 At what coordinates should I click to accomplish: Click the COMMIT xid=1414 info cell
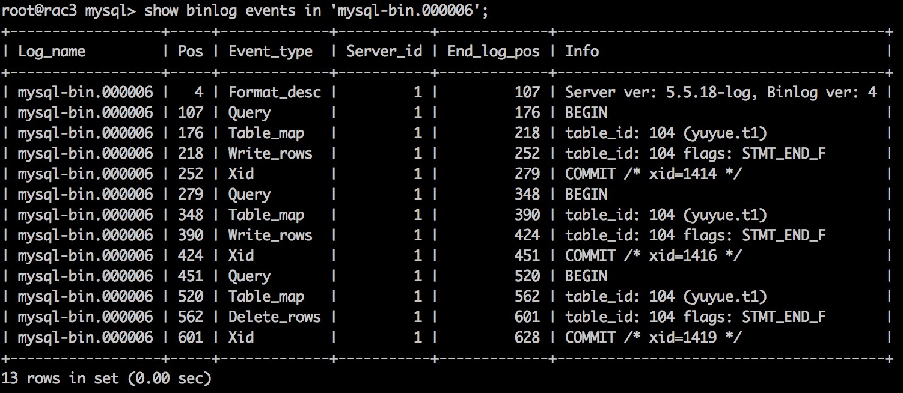tap(653, 174)
